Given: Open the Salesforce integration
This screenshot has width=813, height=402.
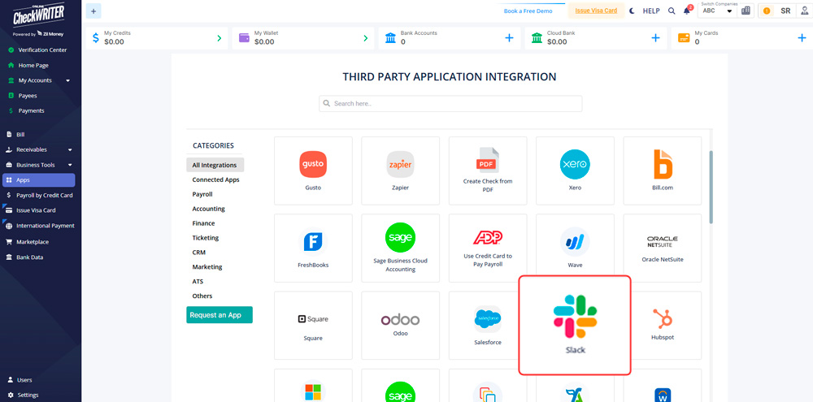Looking at the screenshot, I should point(485,326).
